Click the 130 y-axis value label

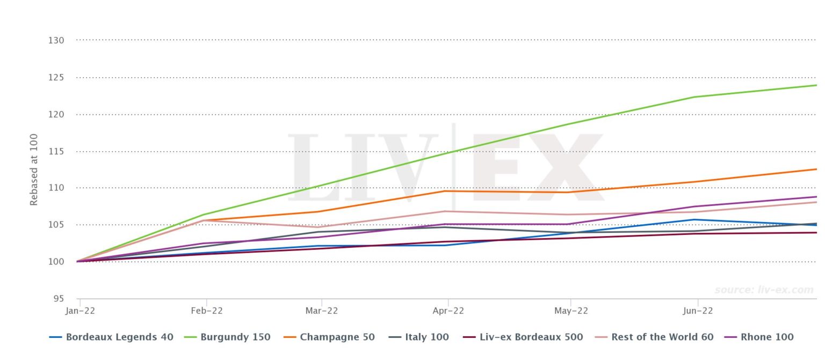(x=56, y=40)
